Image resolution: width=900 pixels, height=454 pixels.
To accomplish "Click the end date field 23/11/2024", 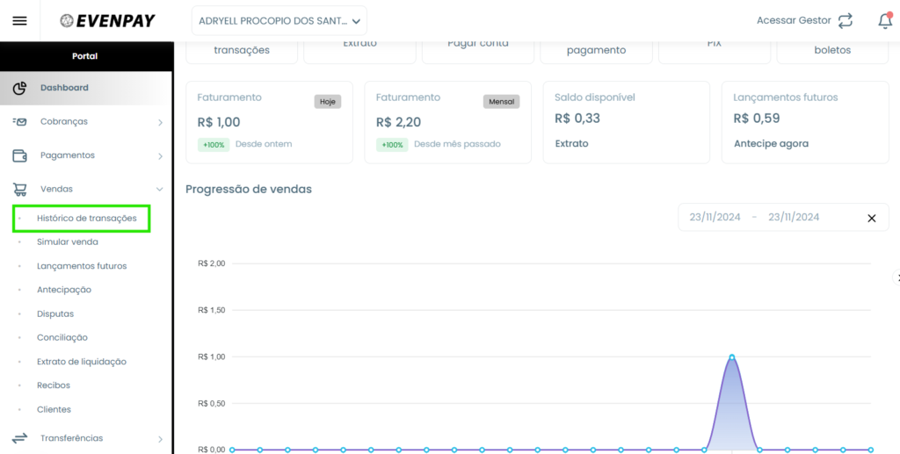I will pos(794,217).
